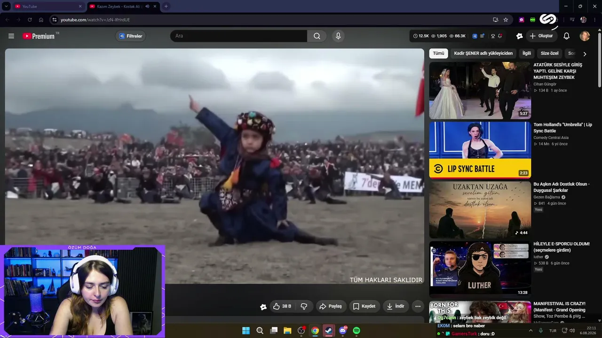Open a new browser tab

coord(166,7)
